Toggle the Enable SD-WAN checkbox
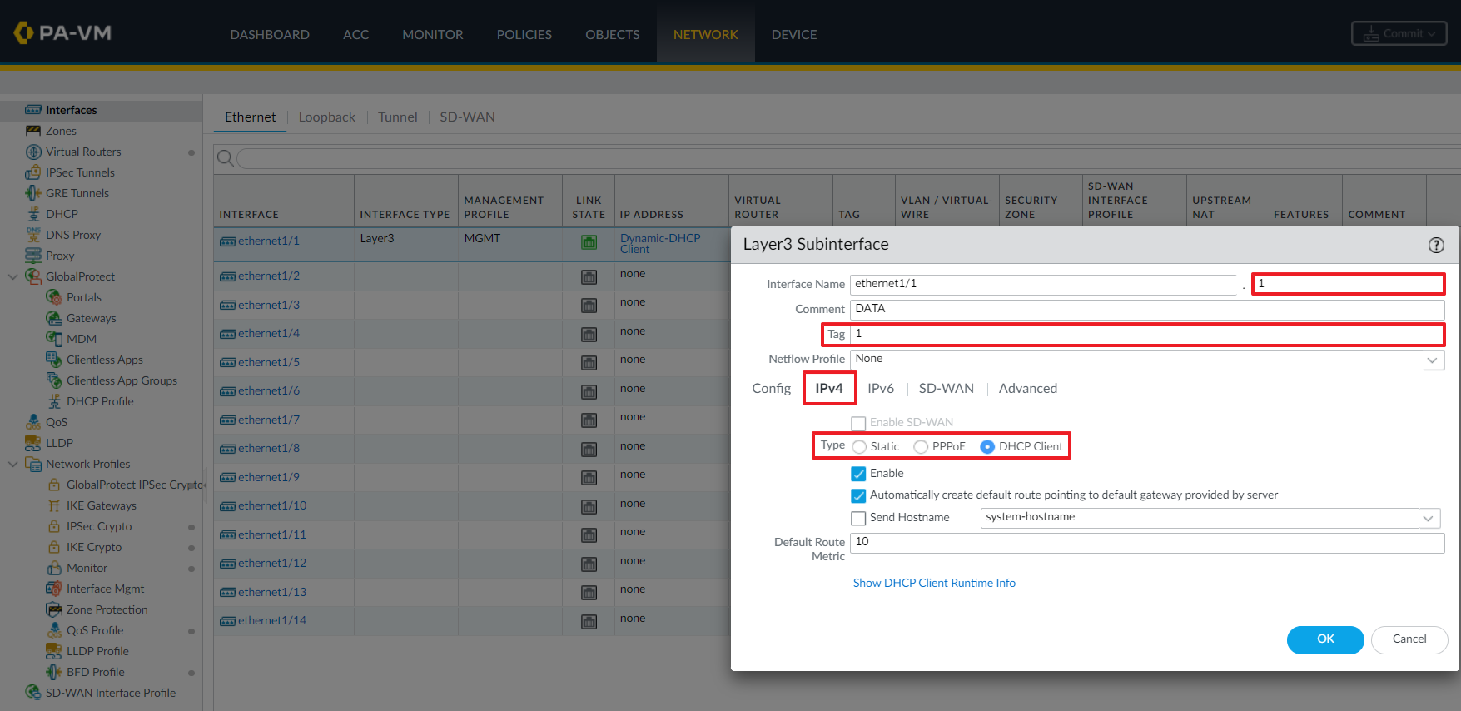1461x711 pixels. coord(858,423)
